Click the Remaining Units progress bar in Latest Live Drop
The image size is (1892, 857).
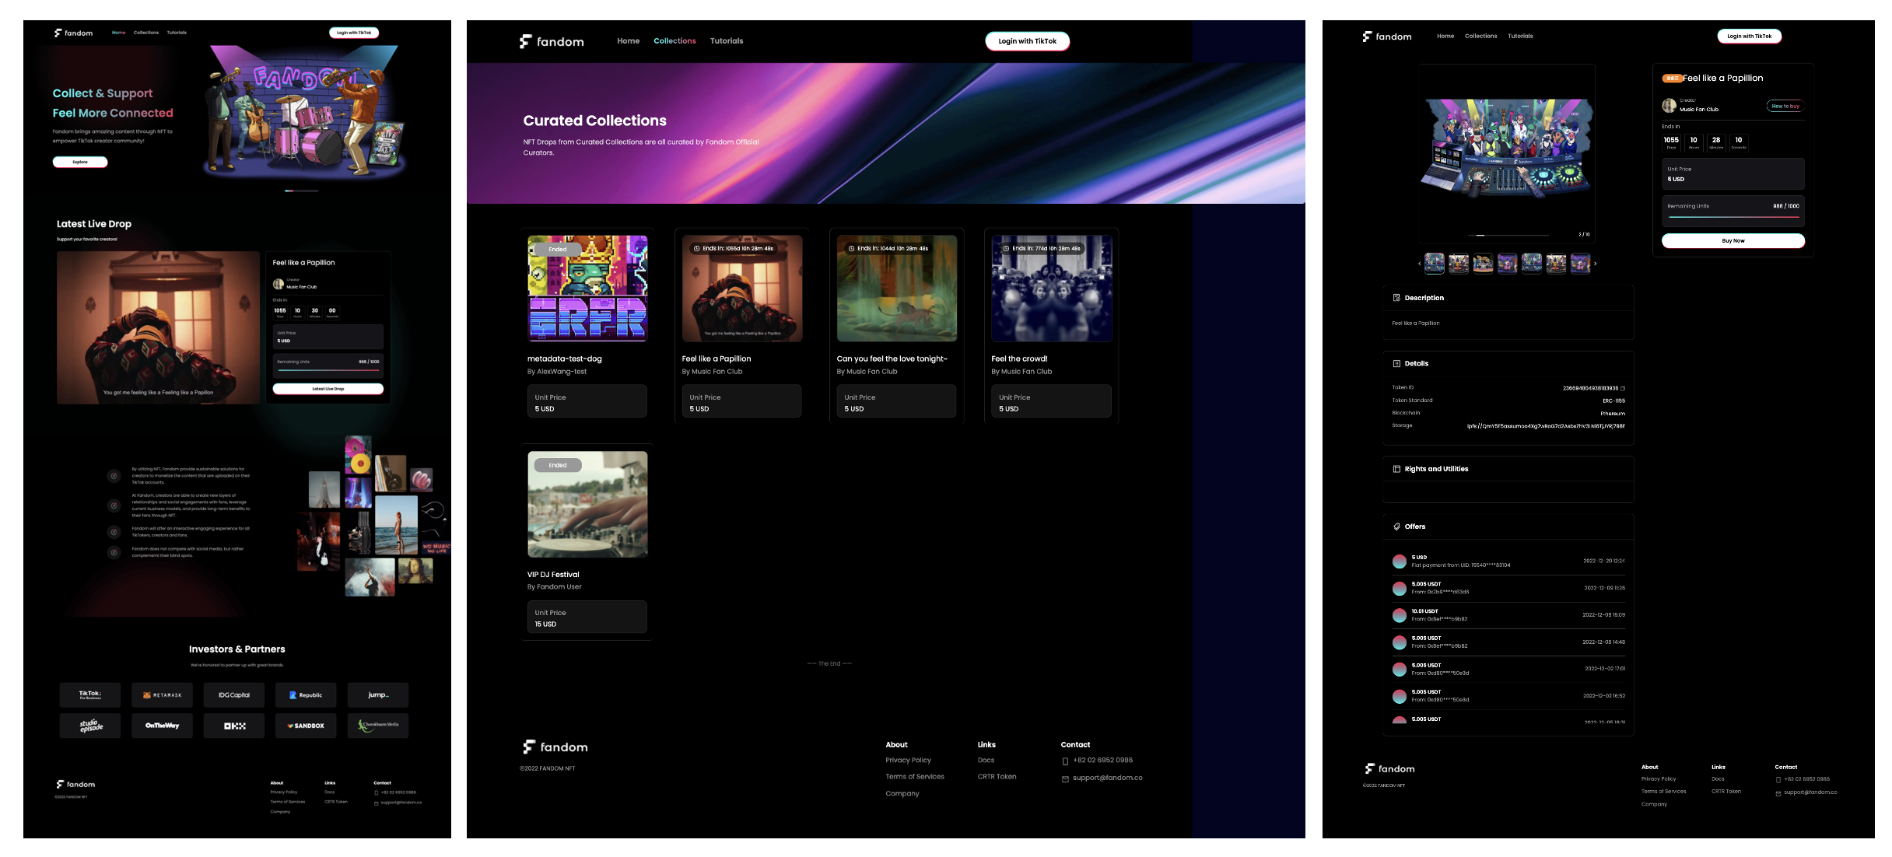coord(328,370)
